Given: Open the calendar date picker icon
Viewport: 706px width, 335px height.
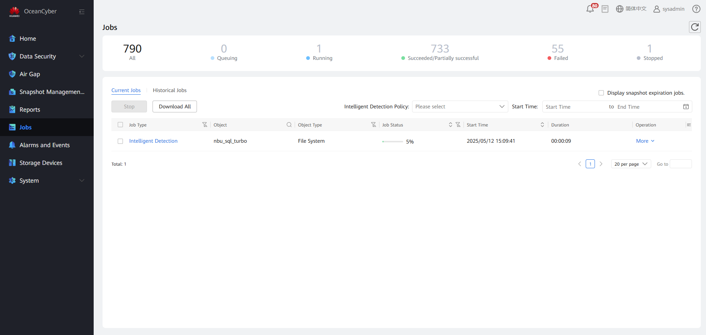Looking at the screenshot, I should pos(686,107).
